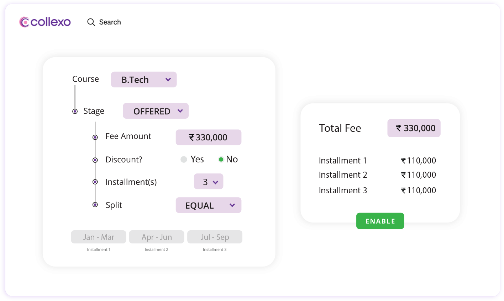Click the Total Fee amount field
Screen dimensions: 504x301
click(x=414, y=128)
